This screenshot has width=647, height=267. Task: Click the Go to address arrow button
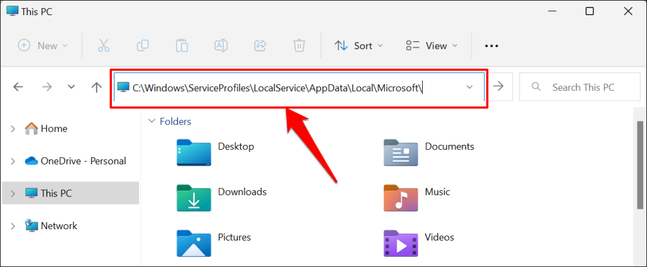click(499, 87)
